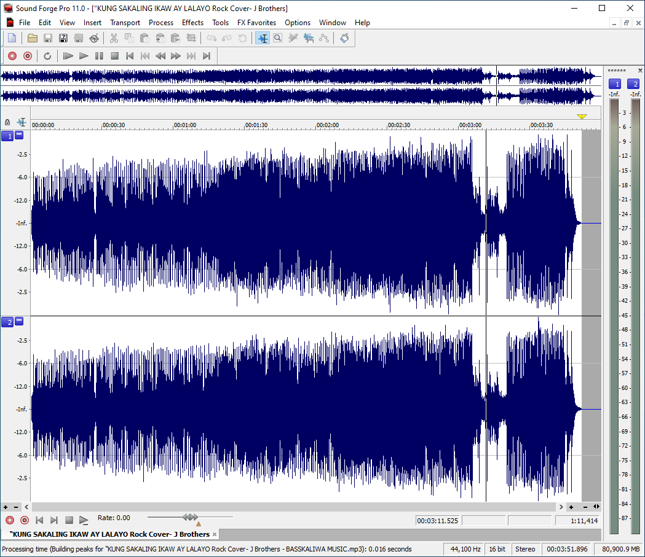Click the Go to Start transport button
This screenshot has width=645, height=557.
point(130,56)
